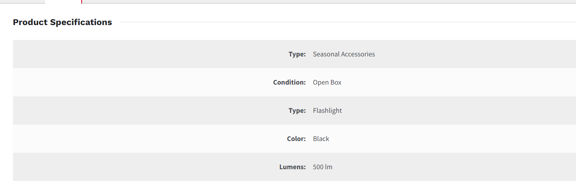Select the Seasonal Accessories value
576x188 pixels.
344,54
